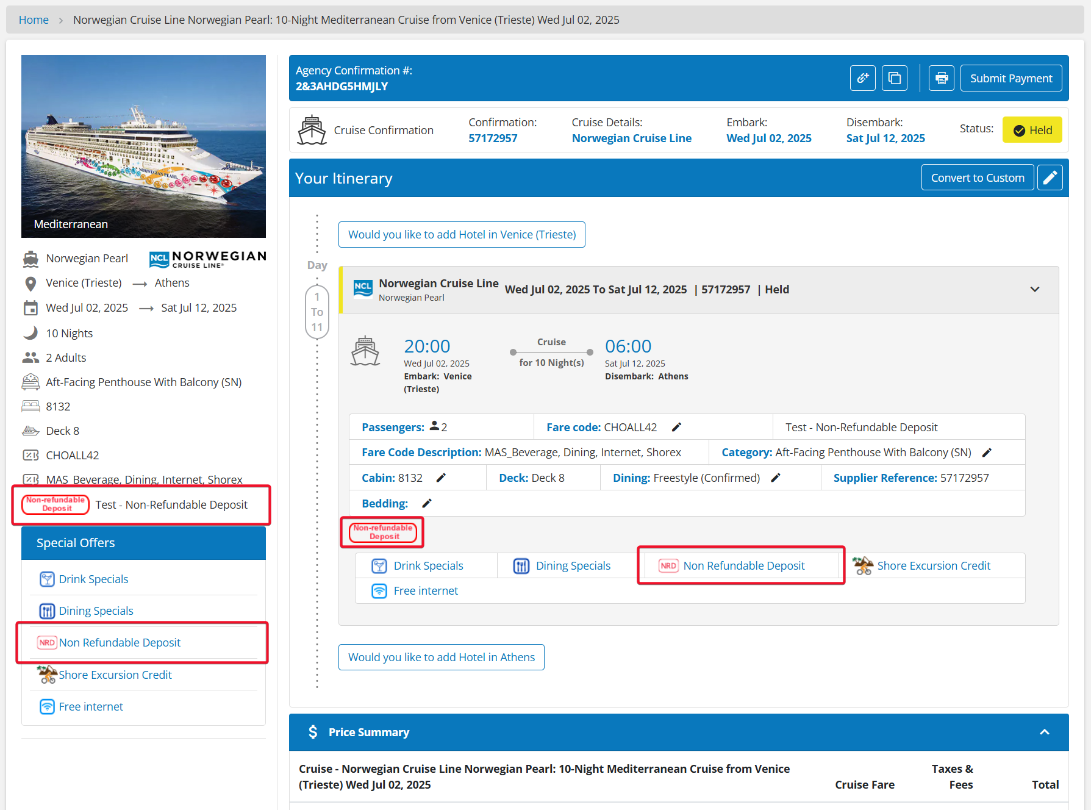Click the 06:00 disembark time
Screen dimensions: 1091x810
click(x=628, y=346)
